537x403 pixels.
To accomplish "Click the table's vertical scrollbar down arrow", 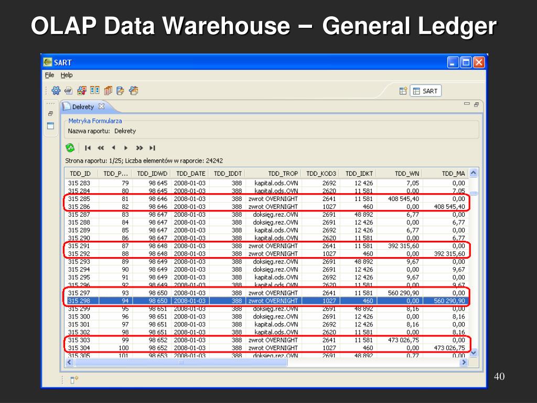I will click(474, 353).
